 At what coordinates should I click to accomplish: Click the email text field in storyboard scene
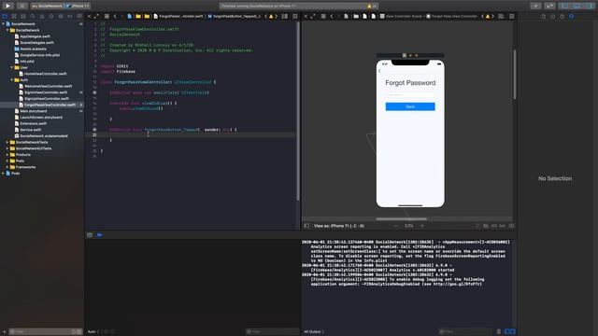[410, 94]
